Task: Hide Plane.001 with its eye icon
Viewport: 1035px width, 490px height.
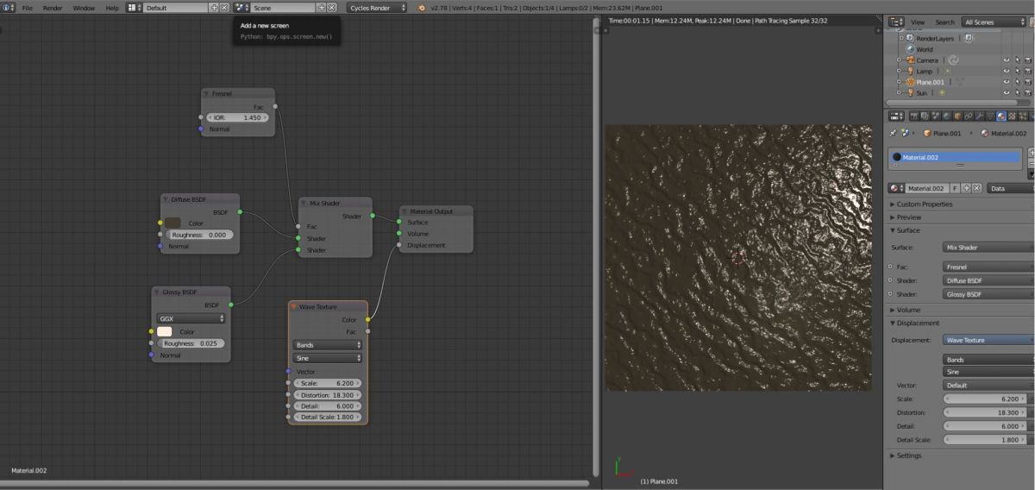Action: point(1006,82)
